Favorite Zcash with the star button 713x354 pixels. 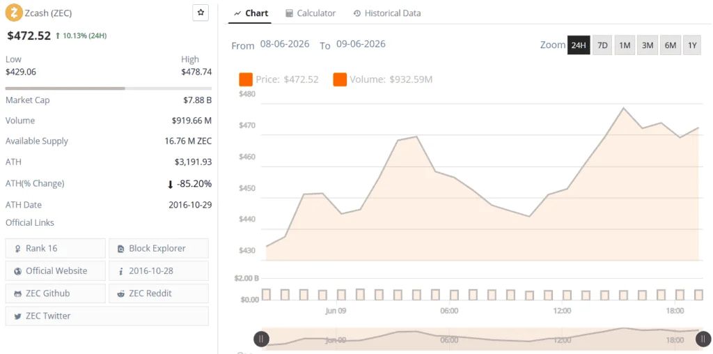coord(201,13)
